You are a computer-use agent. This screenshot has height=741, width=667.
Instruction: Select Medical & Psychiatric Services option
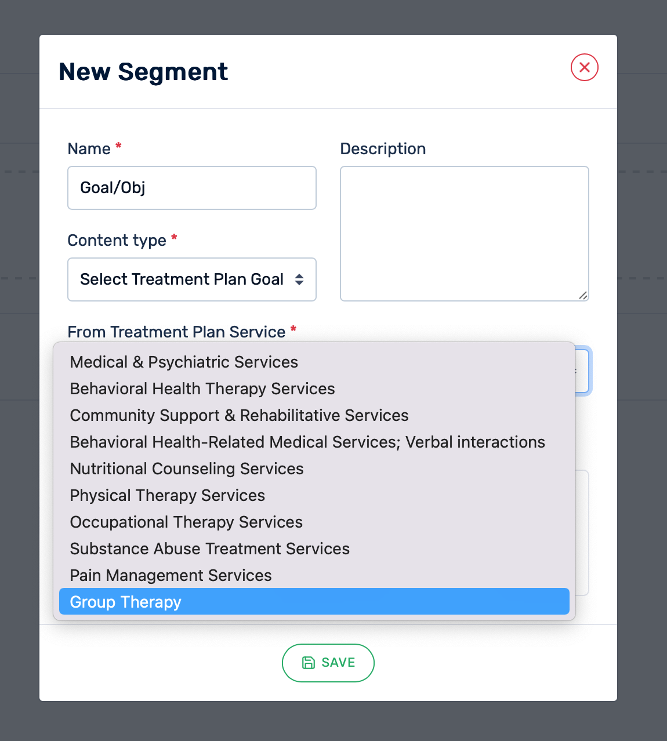click(x=184, y=362)
